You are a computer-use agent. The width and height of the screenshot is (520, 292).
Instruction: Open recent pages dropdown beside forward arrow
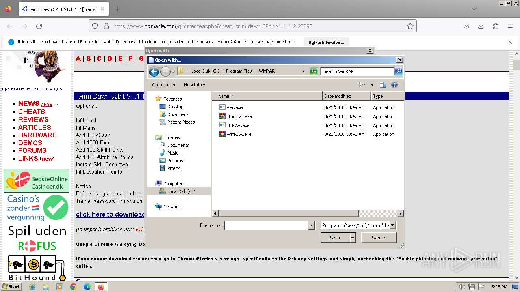(173, 72)
